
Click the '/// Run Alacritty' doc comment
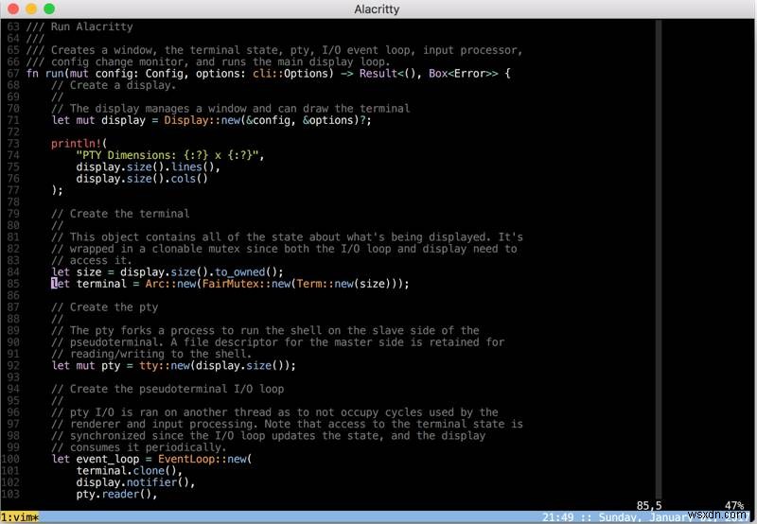pyautogui.click(x=79, y=26)
